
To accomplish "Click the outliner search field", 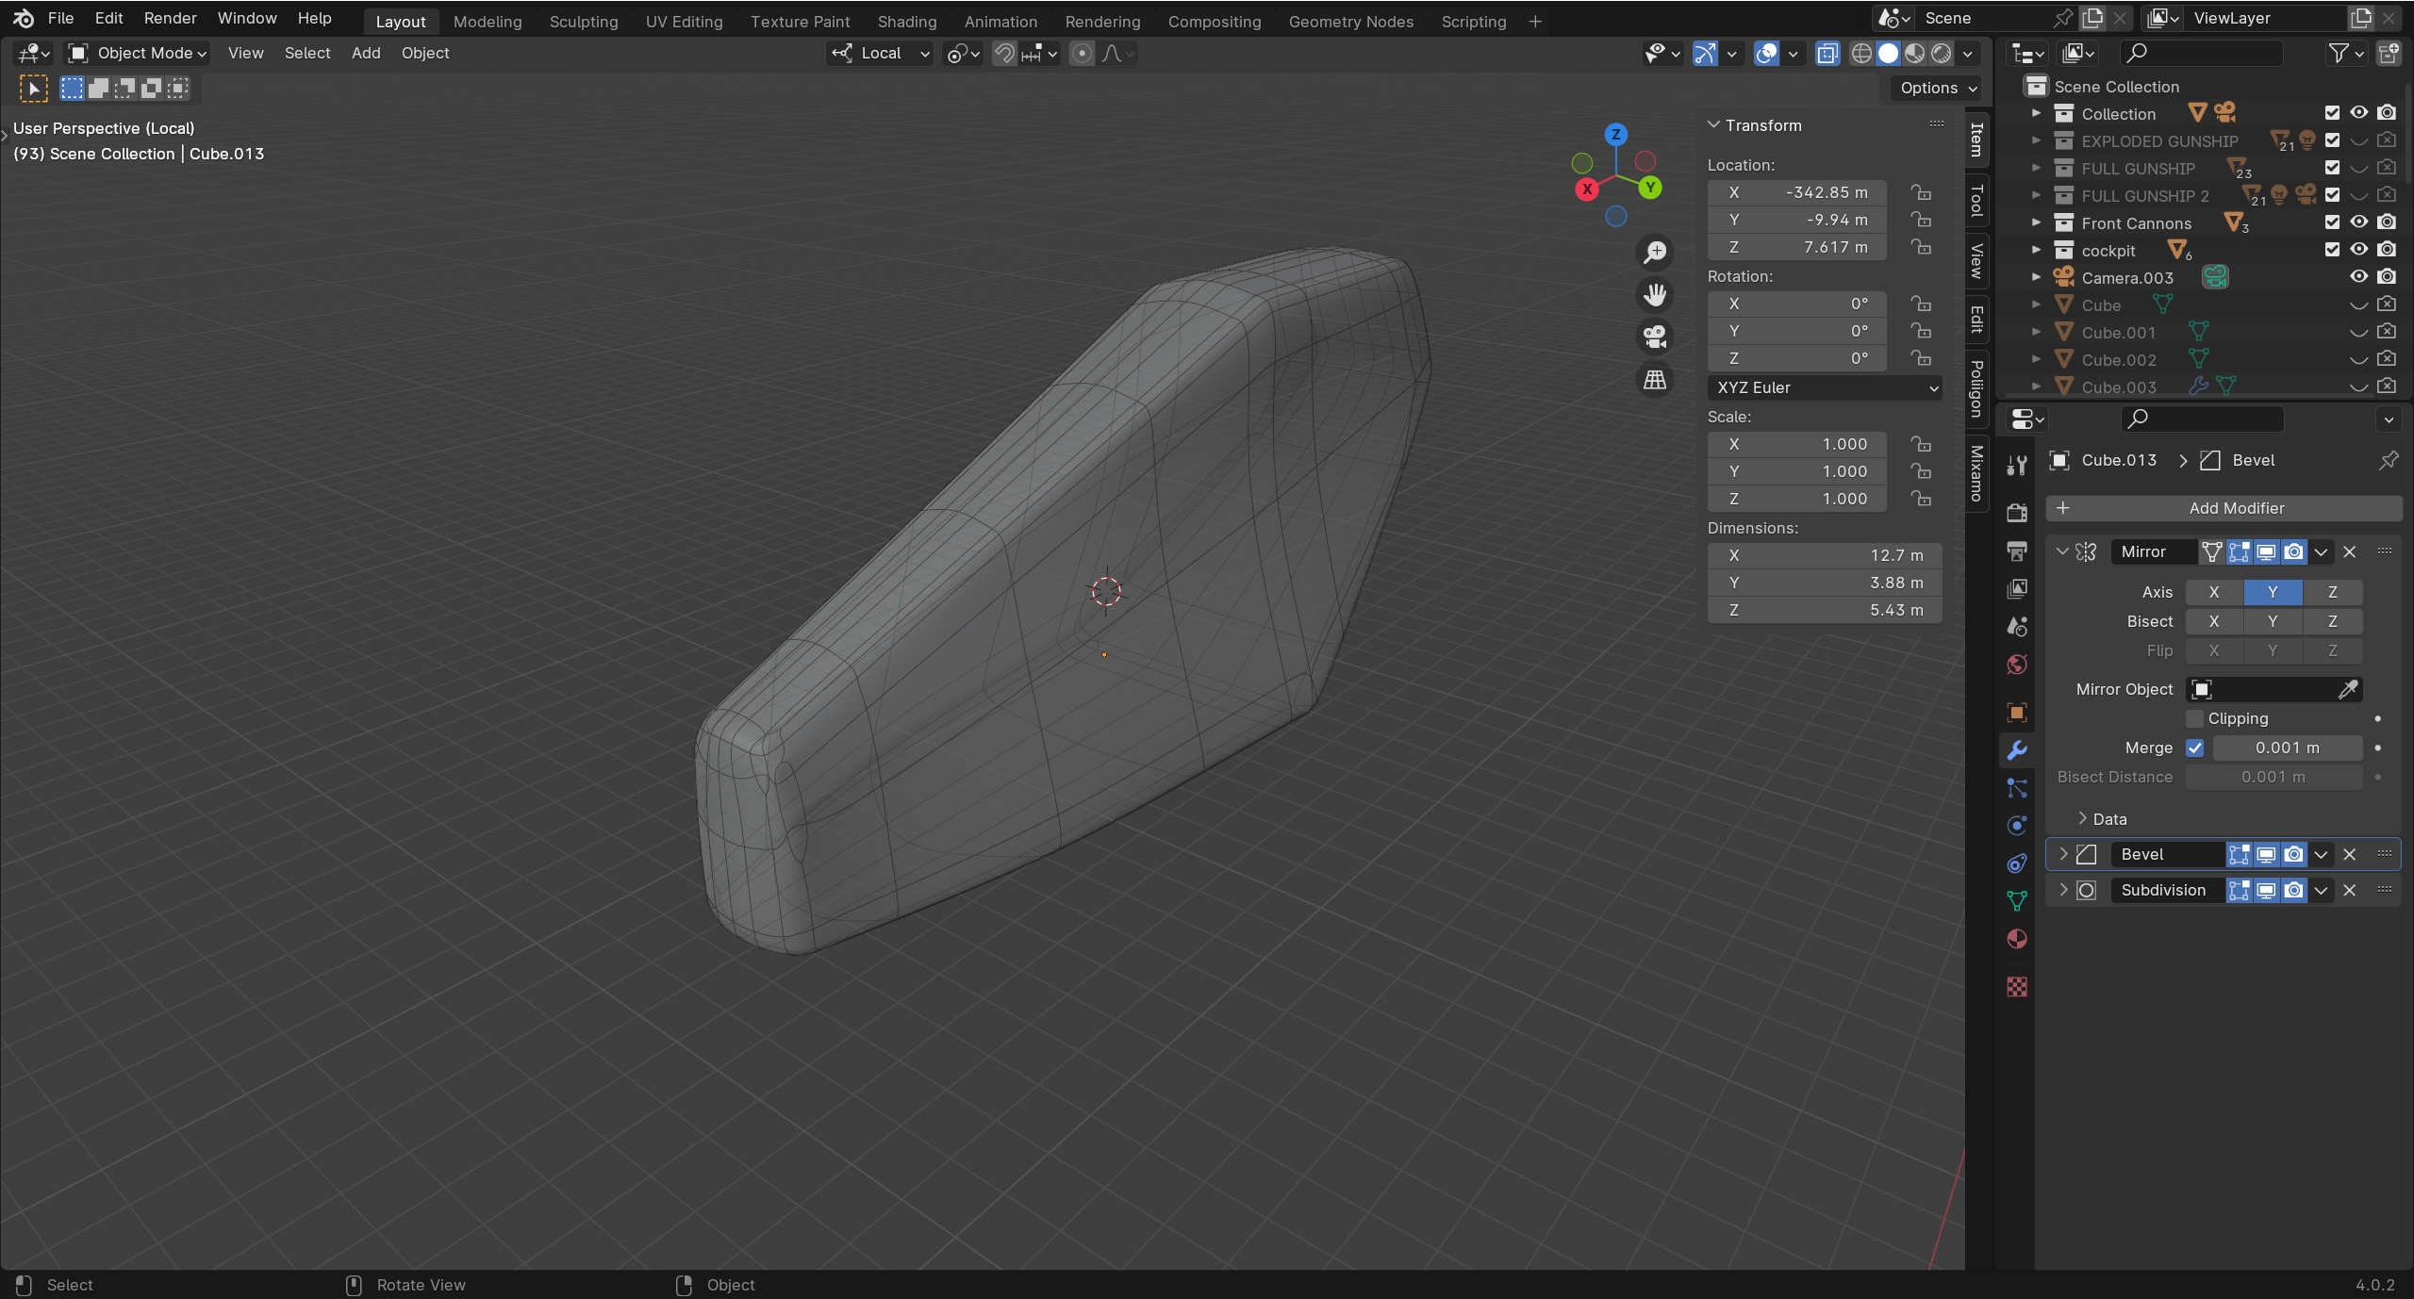I will pos(2202,54).
